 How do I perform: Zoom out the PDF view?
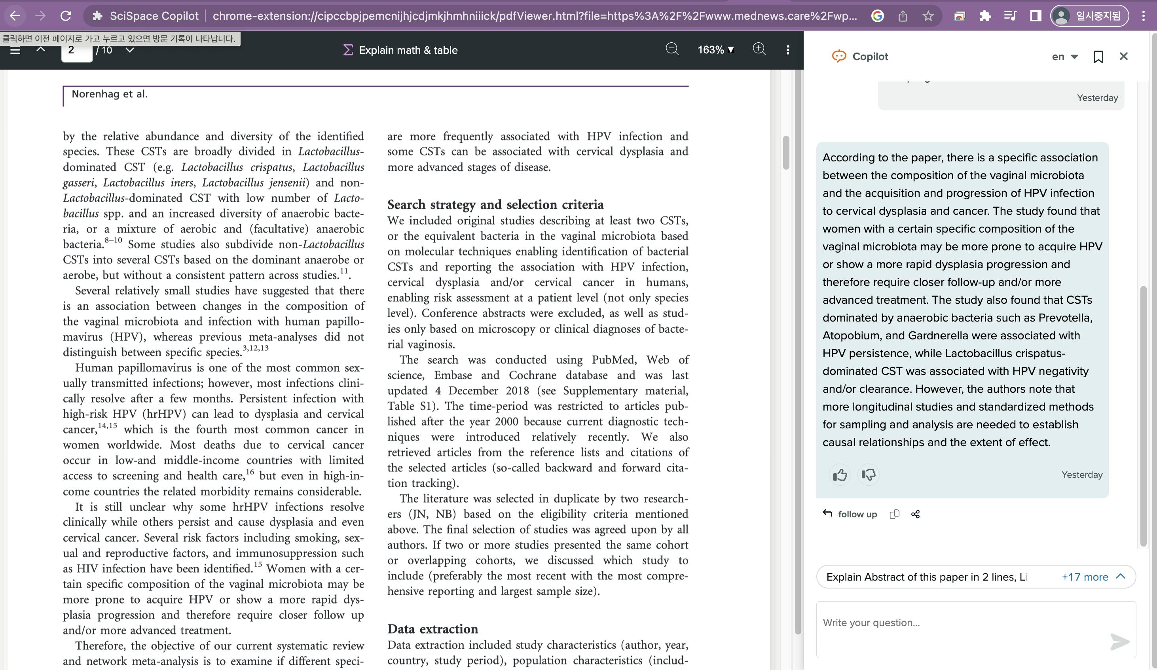coord(672,49)
